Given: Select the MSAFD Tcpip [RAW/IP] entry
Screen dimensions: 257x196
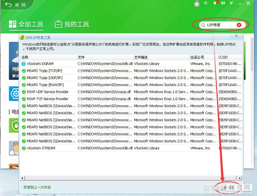Looking at the screenshot, I should [x=45, y=85].
